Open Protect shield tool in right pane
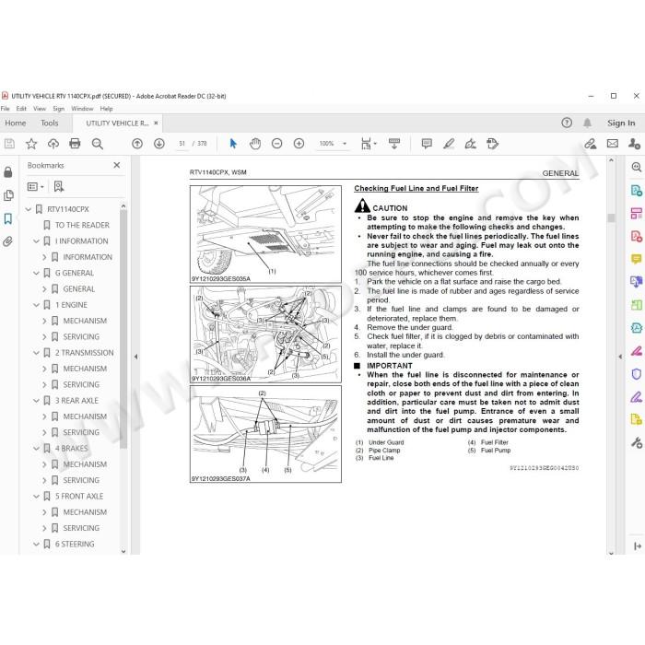The width and height of the screenshot is (645, 645). (x=637, y=373)
